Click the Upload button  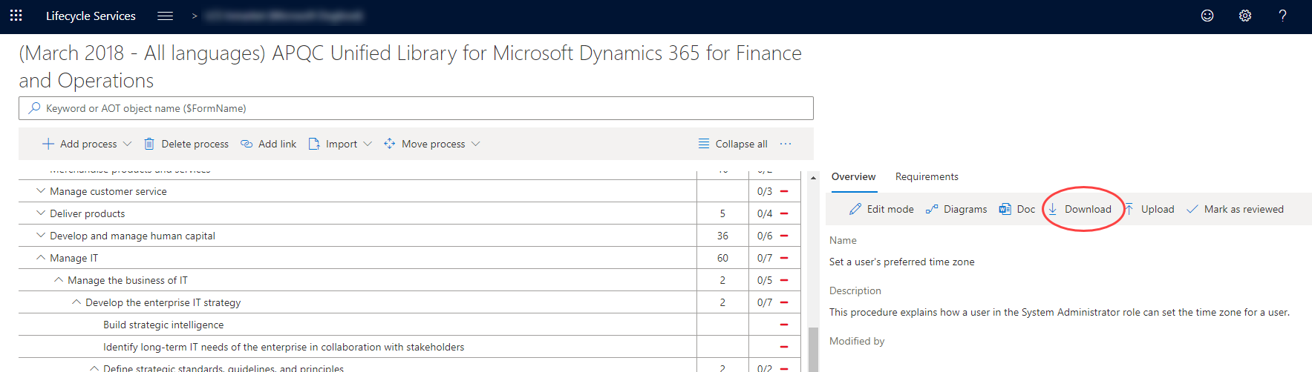coord(1149,209)
